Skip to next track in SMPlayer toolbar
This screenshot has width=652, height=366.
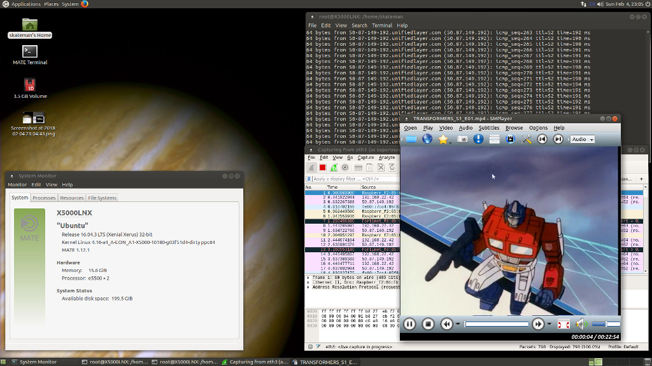click(558, 139)
